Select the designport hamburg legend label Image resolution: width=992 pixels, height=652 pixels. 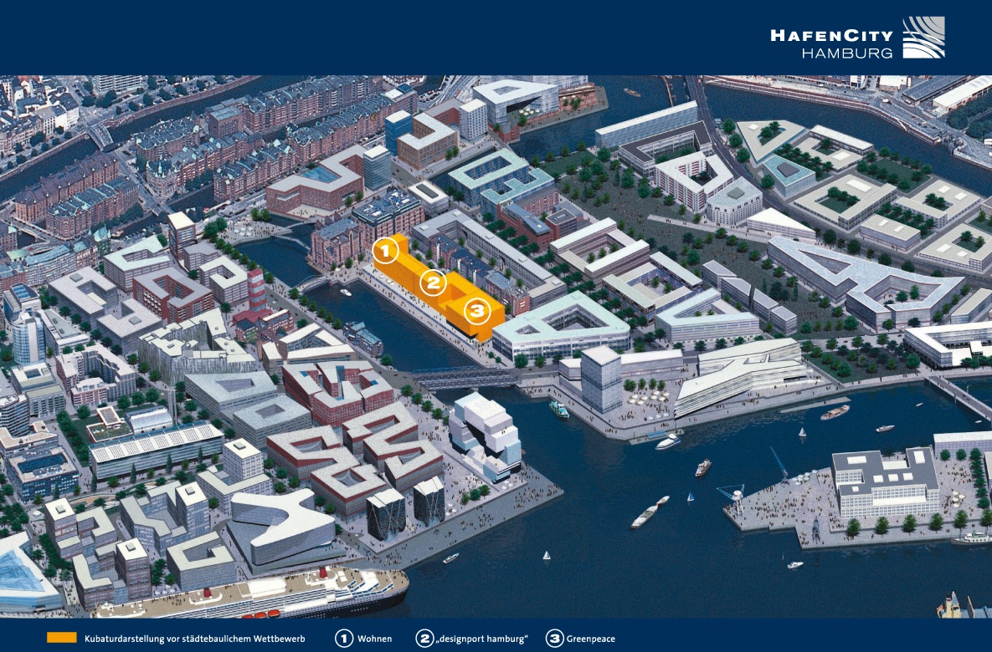click(482, 639)
